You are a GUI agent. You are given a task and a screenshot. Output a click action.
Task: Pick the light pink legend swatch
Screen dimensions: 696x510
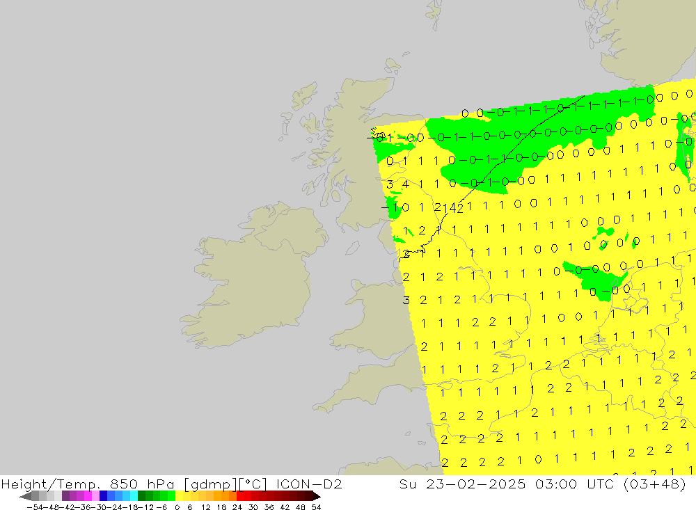(x=95, y=496)
